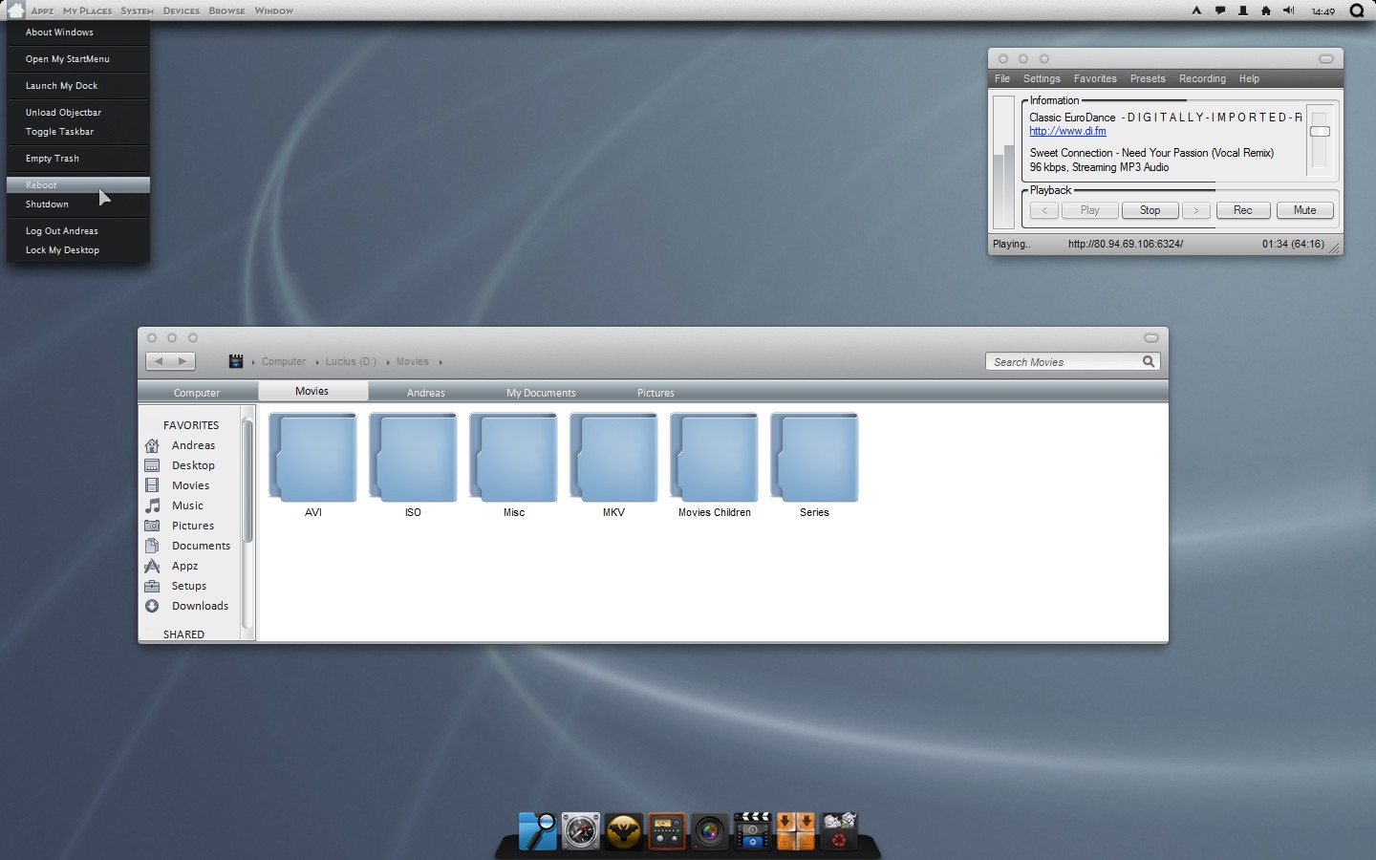This screenshot has width=1376, height=860.
Task: Click the stamp-shaped tray icon in top bar
Action: [1243, 11]
